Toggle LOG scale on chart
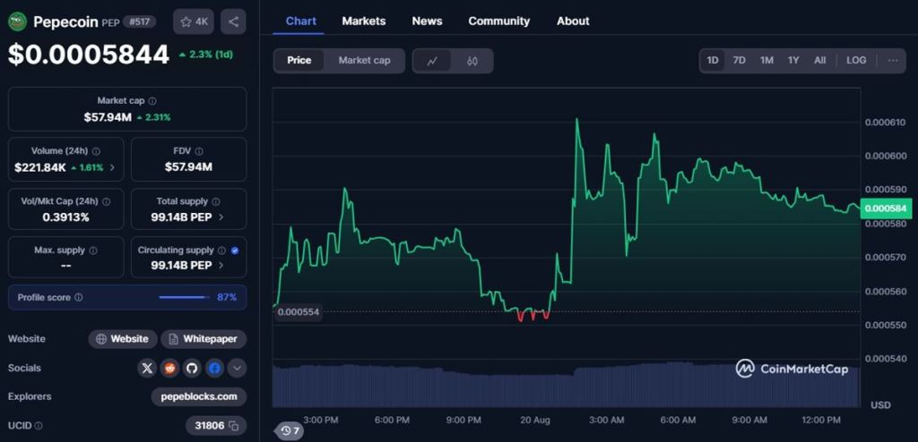The image size is (918, 442). [856, 60]
